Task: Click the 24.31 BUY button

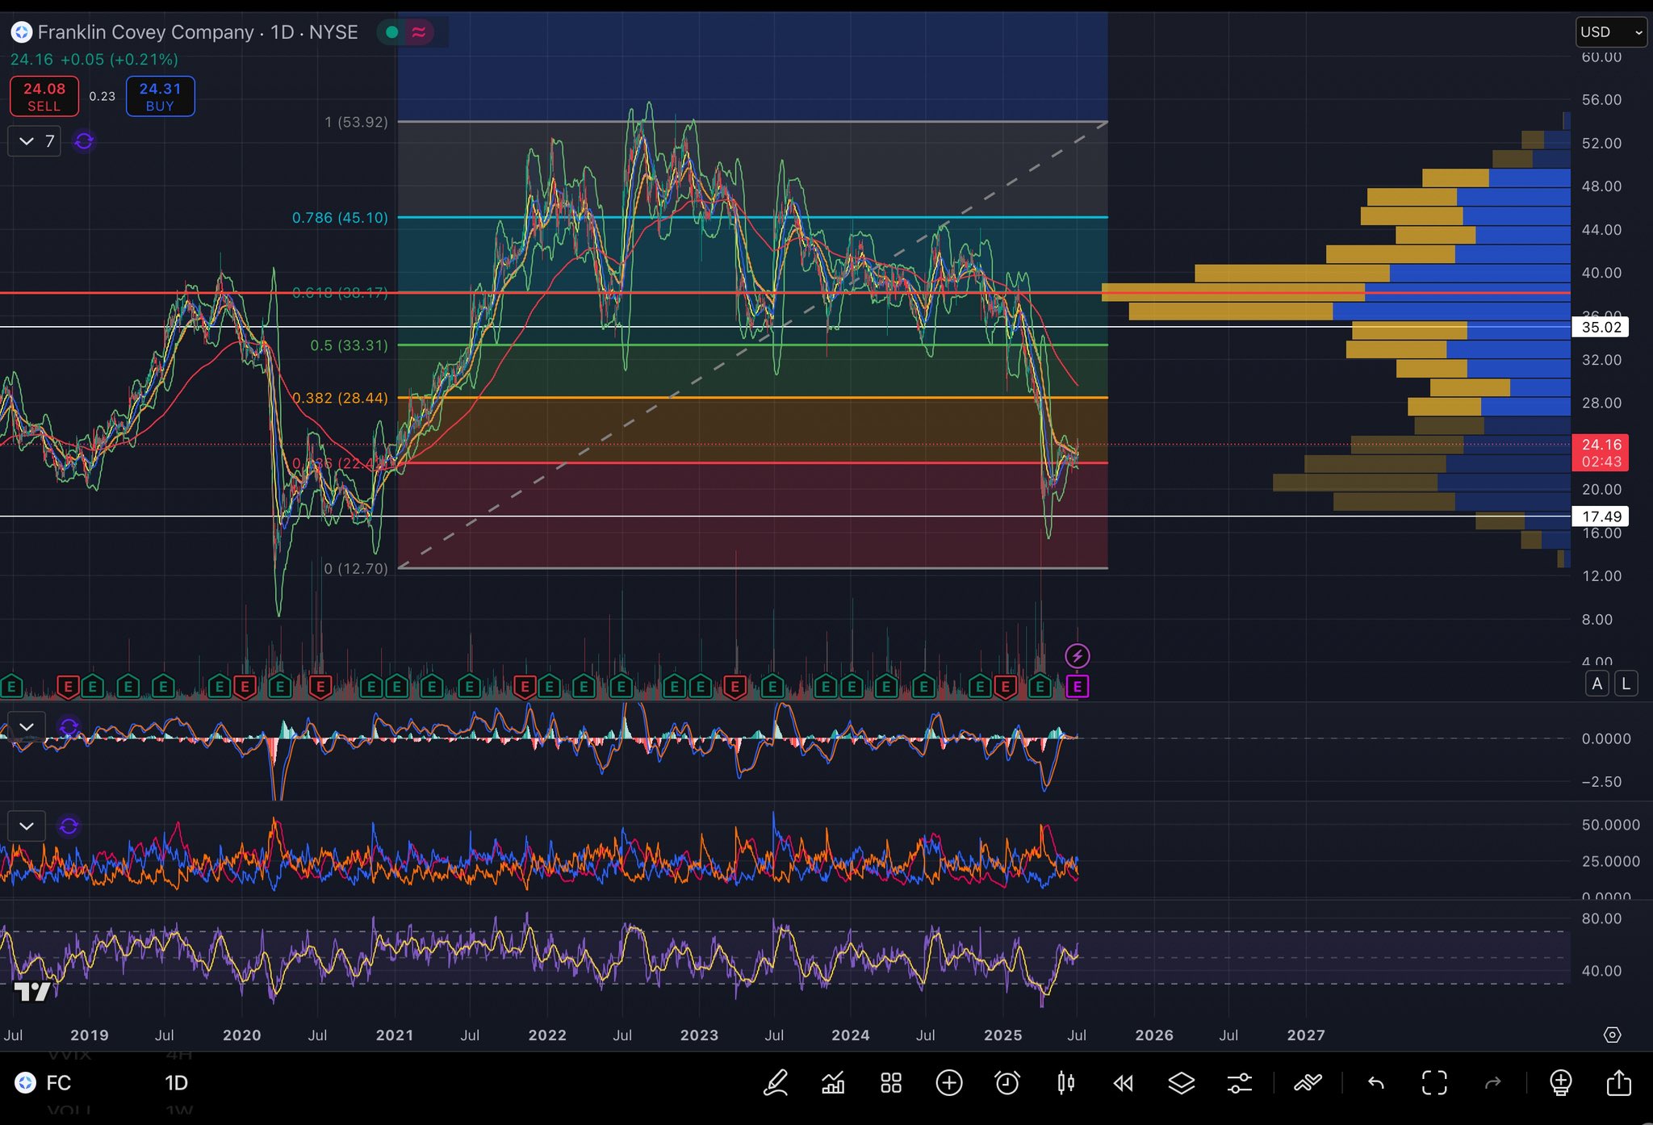Action: 160,96
